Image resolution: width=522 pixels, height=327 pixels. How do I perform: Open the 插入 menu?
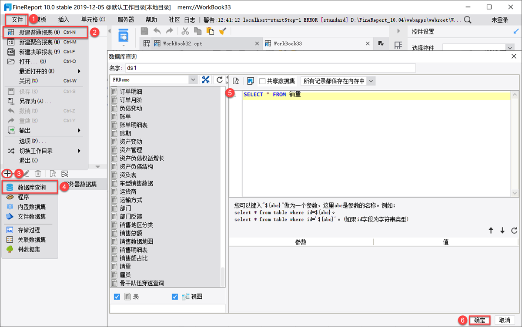coord(64,20)
